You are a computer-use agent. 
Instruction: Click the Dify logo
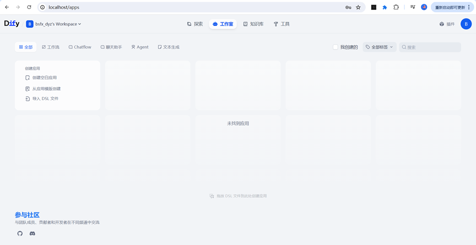11,24
